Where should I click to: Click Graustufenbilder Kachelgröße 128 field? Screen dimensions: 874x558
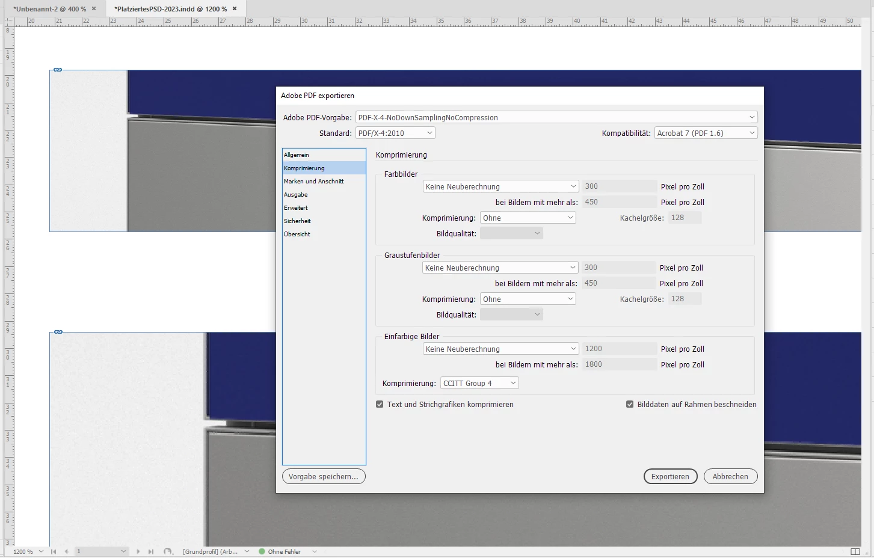tap(685, 299)
